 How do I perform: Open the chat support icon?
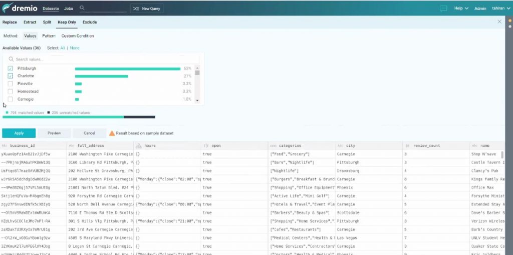[443, 8]
